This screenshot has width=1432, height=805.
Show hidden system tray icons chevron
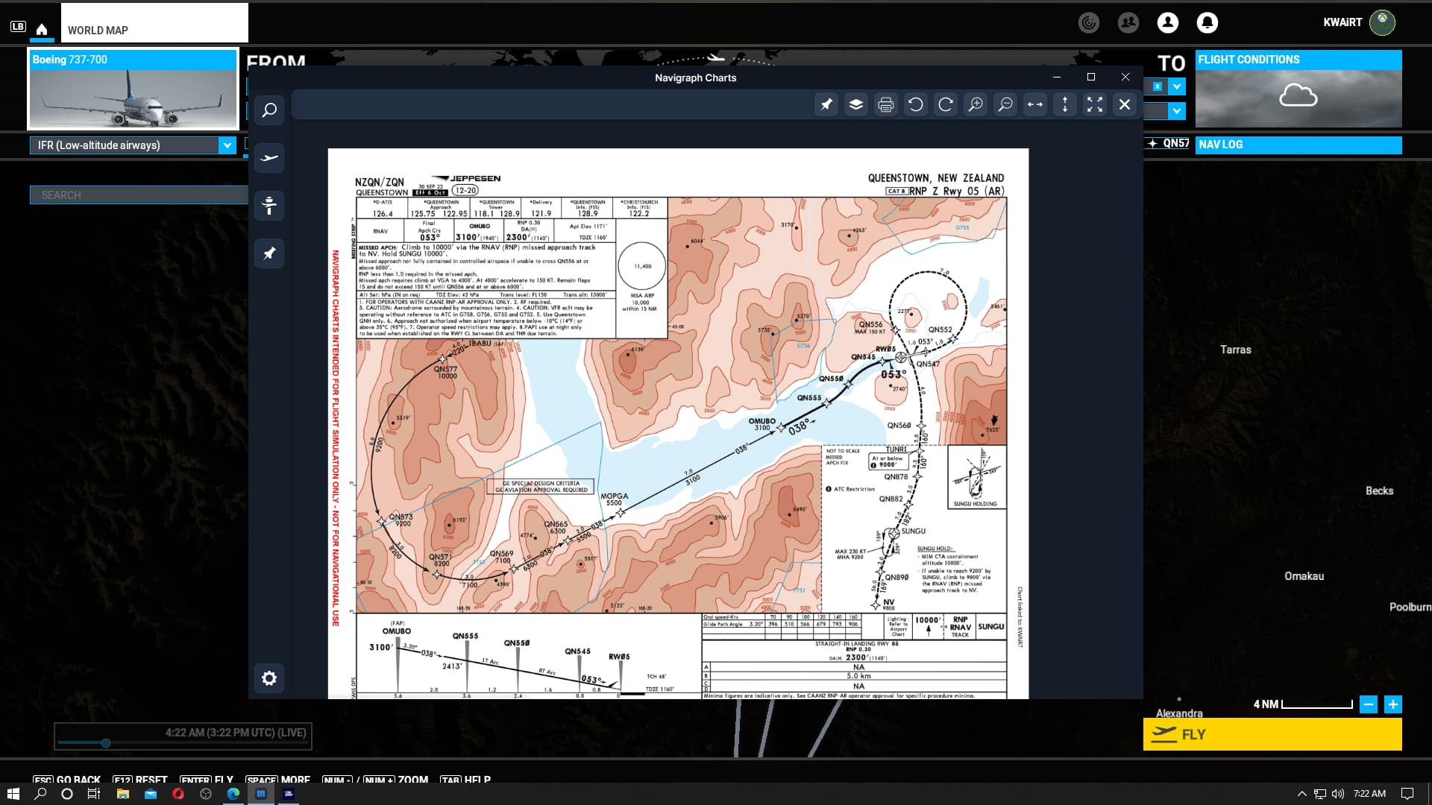[1302, 794]
